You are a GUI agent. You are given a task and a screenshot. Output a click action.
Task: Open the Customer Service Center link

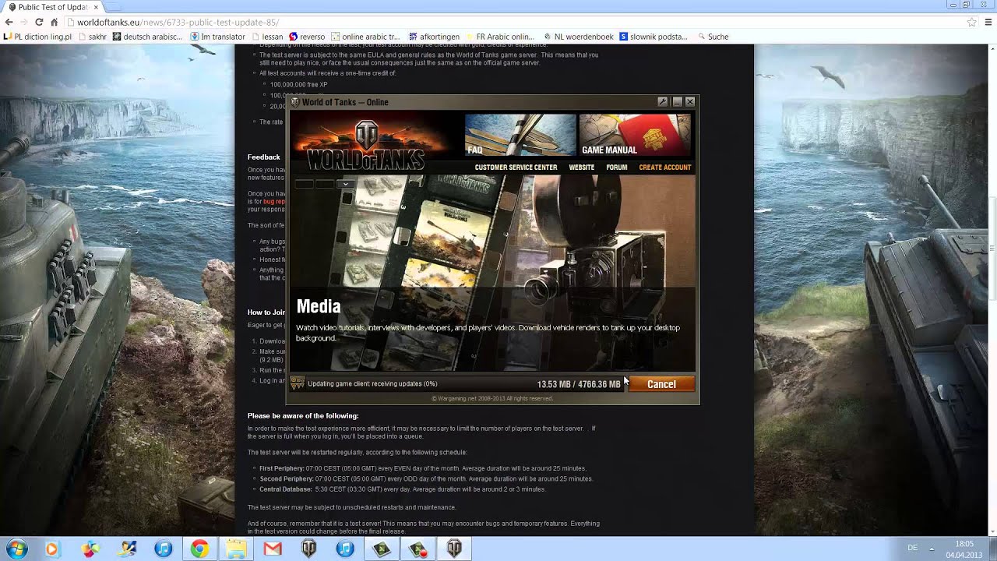(x=516, y=168)
